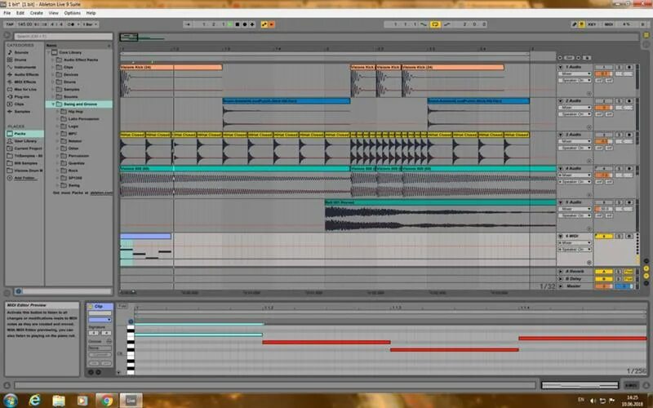Toggle the KEY map mode button
Screen dimensions: 653x408
(x=592, y=24)
